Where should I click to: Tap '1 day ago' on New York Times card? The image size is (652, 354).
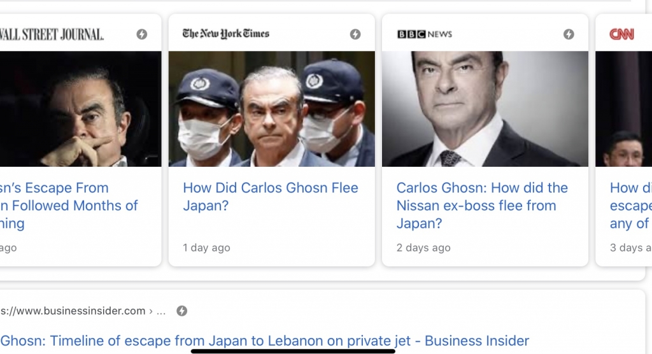pyautogui.click(x=206, y=248)
